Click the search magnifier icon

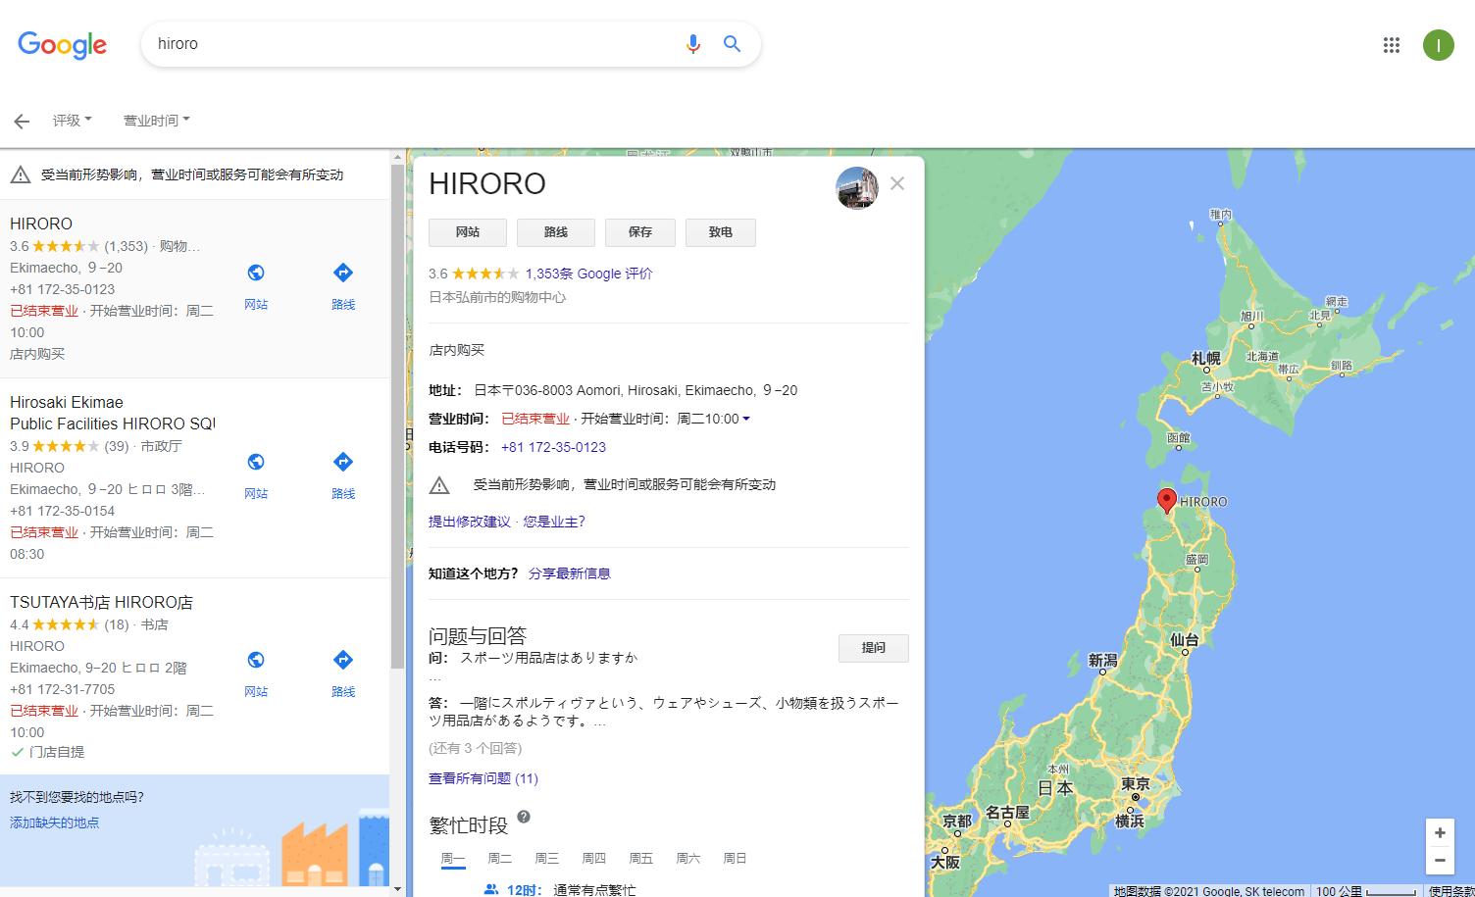point(732,44)
